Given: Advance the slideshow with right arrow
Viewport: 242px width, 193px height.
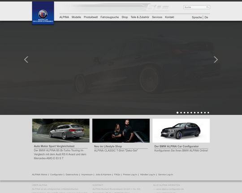Looking at the screenshot, I should (216, 59).
